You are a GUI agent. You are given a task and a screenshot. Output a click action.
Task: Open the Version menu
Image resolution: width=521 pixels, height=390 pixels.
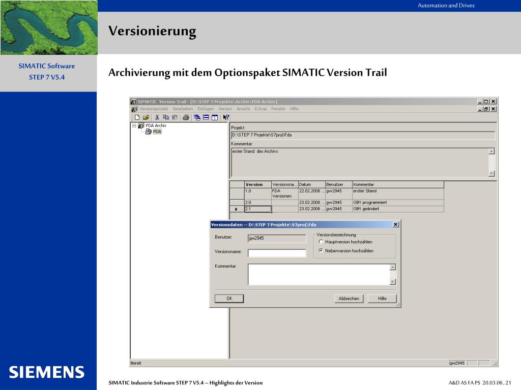point(225,109)
